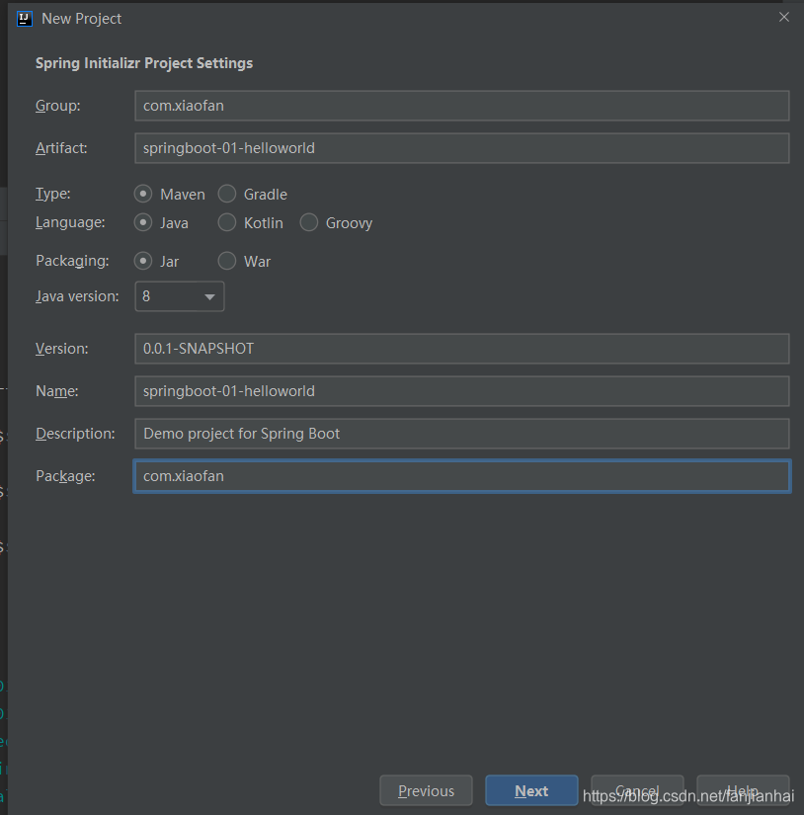Edit the Description text field

[462, 434]
